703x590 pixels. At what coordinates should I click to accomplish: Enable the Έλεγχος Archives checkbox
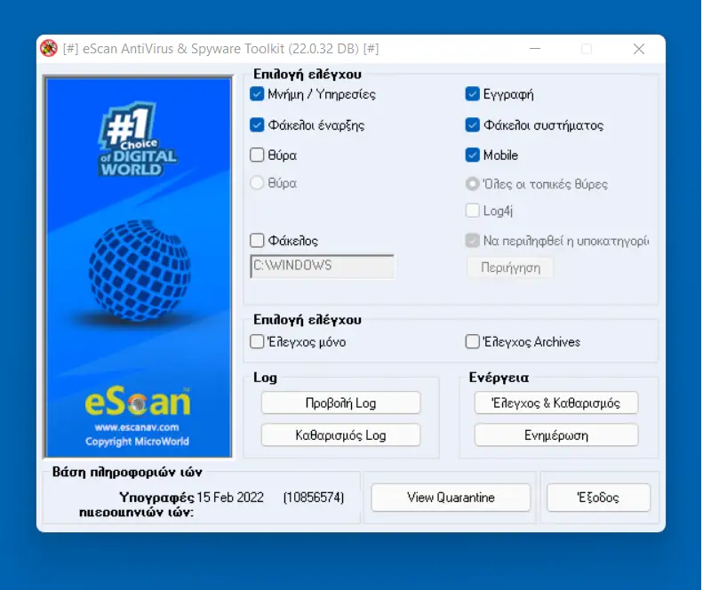473,341
